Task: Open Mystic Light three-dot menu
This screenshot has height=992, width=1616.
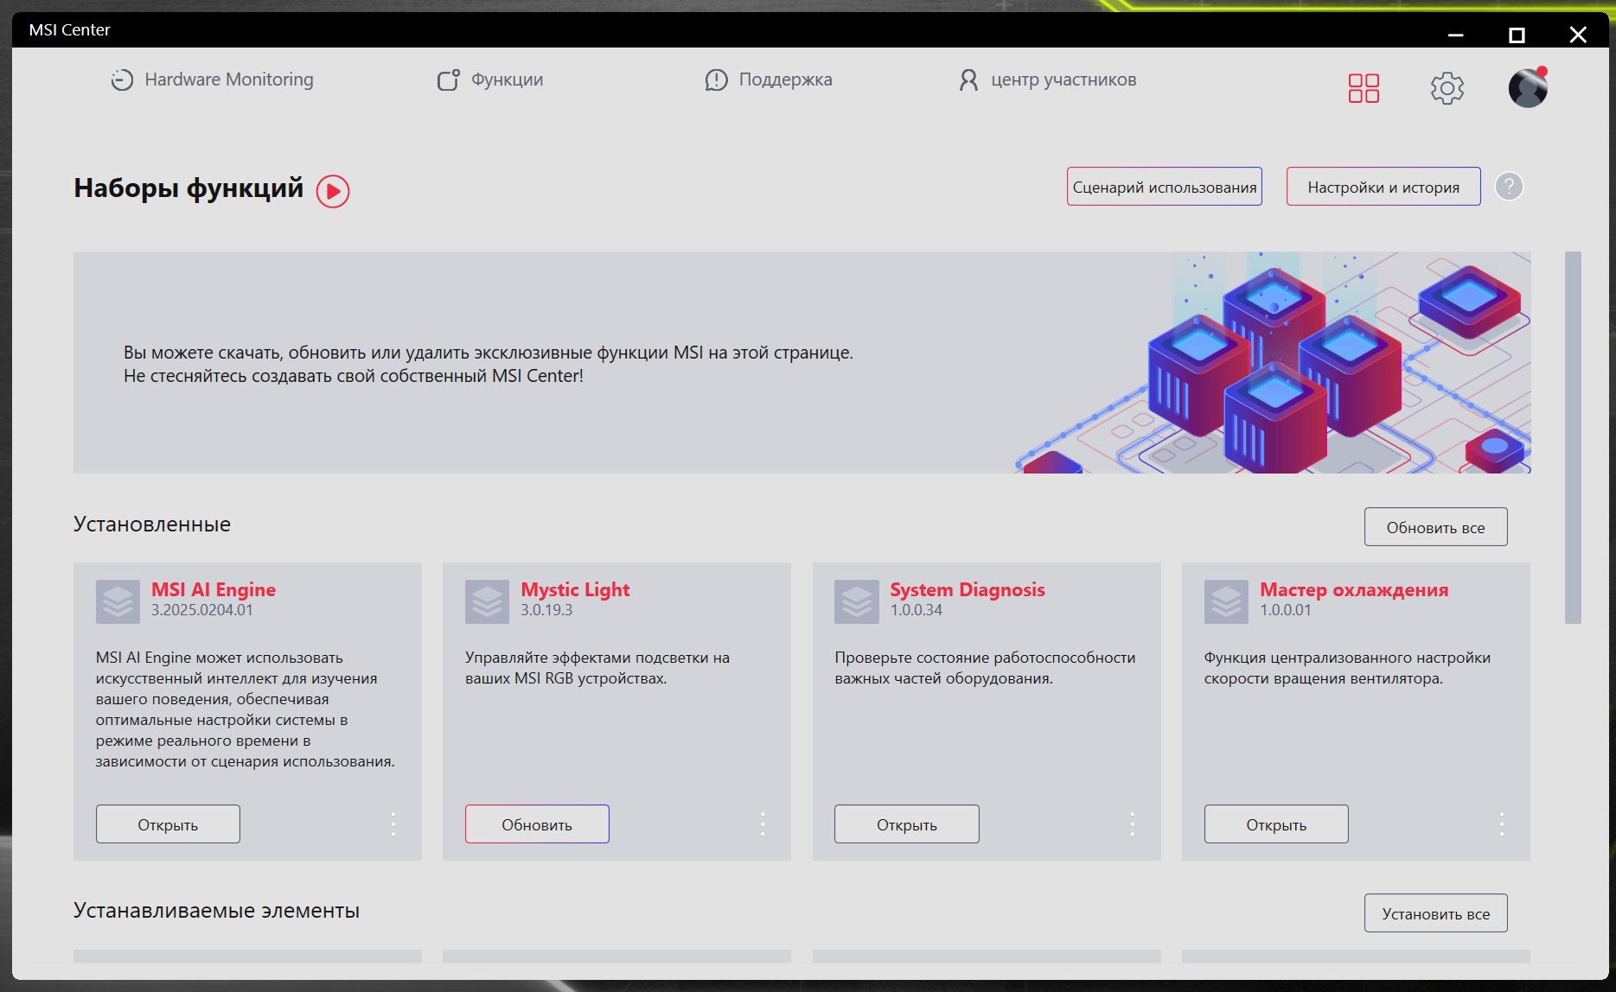Action: pyautogui.click(x=763, y=823)
